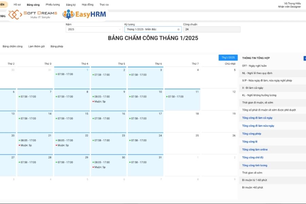Click the 08:05 - 17:00 entry on day 21
Image resolution: width=306 pixels, height=204 pixels.
(27, 140)
